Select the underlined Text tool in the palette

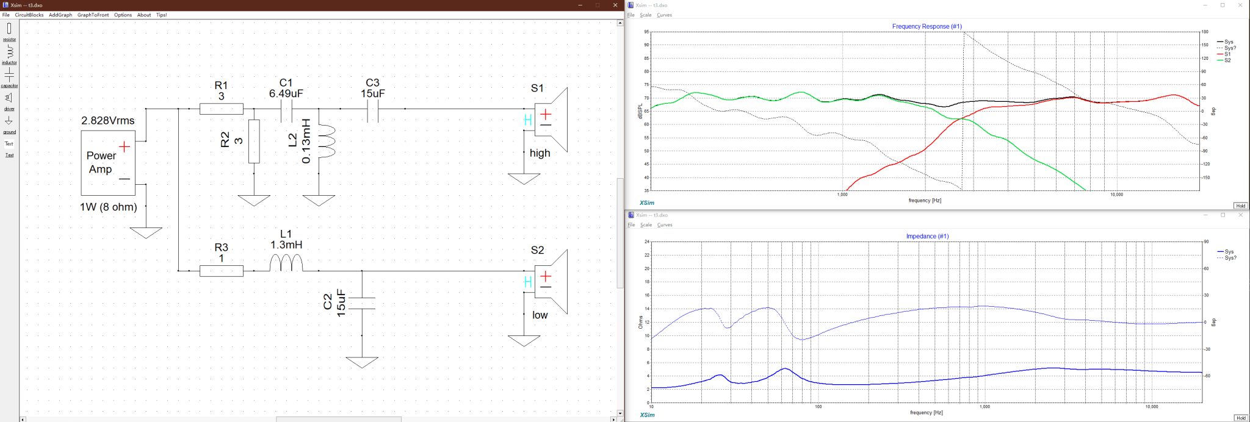coord(9,155)
